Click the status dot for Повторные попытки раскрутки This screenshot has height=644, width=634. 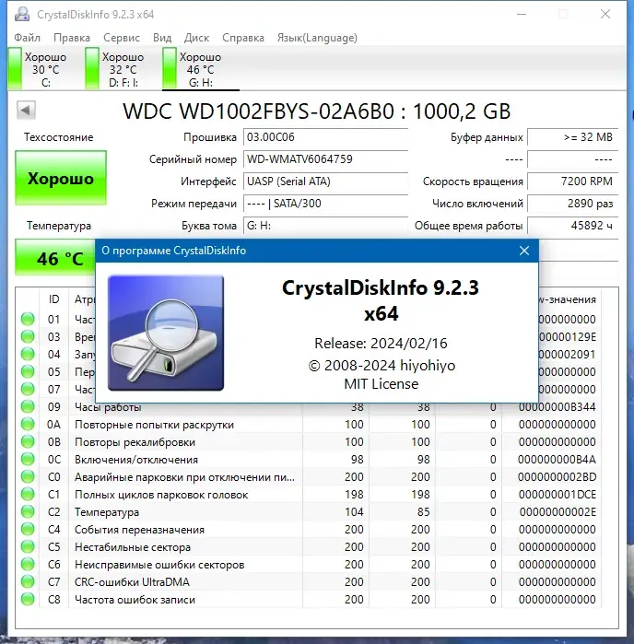tap(28, 424)
